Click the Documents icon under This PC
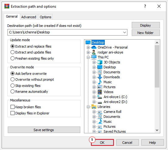Viewport: 168px width, 150px height. pyautogui.click(x=100, y=72)
